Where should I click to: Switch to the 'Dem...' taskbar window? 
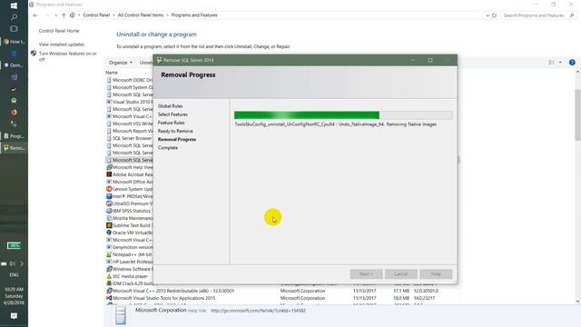click(15, 65)
